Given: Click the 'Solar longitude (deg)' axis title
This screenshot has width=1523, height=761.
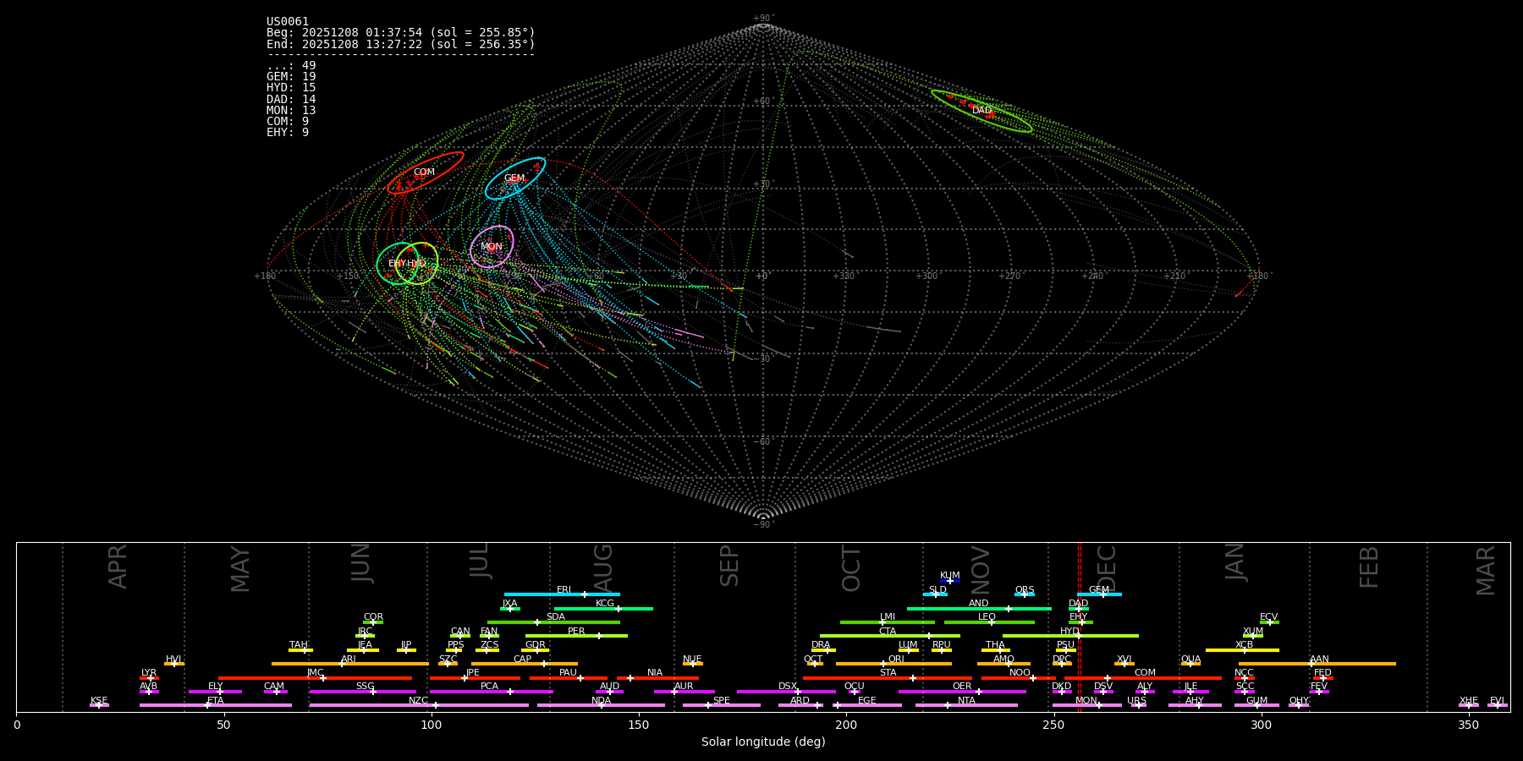Looking at the screenshot, I should coord(763,742).
